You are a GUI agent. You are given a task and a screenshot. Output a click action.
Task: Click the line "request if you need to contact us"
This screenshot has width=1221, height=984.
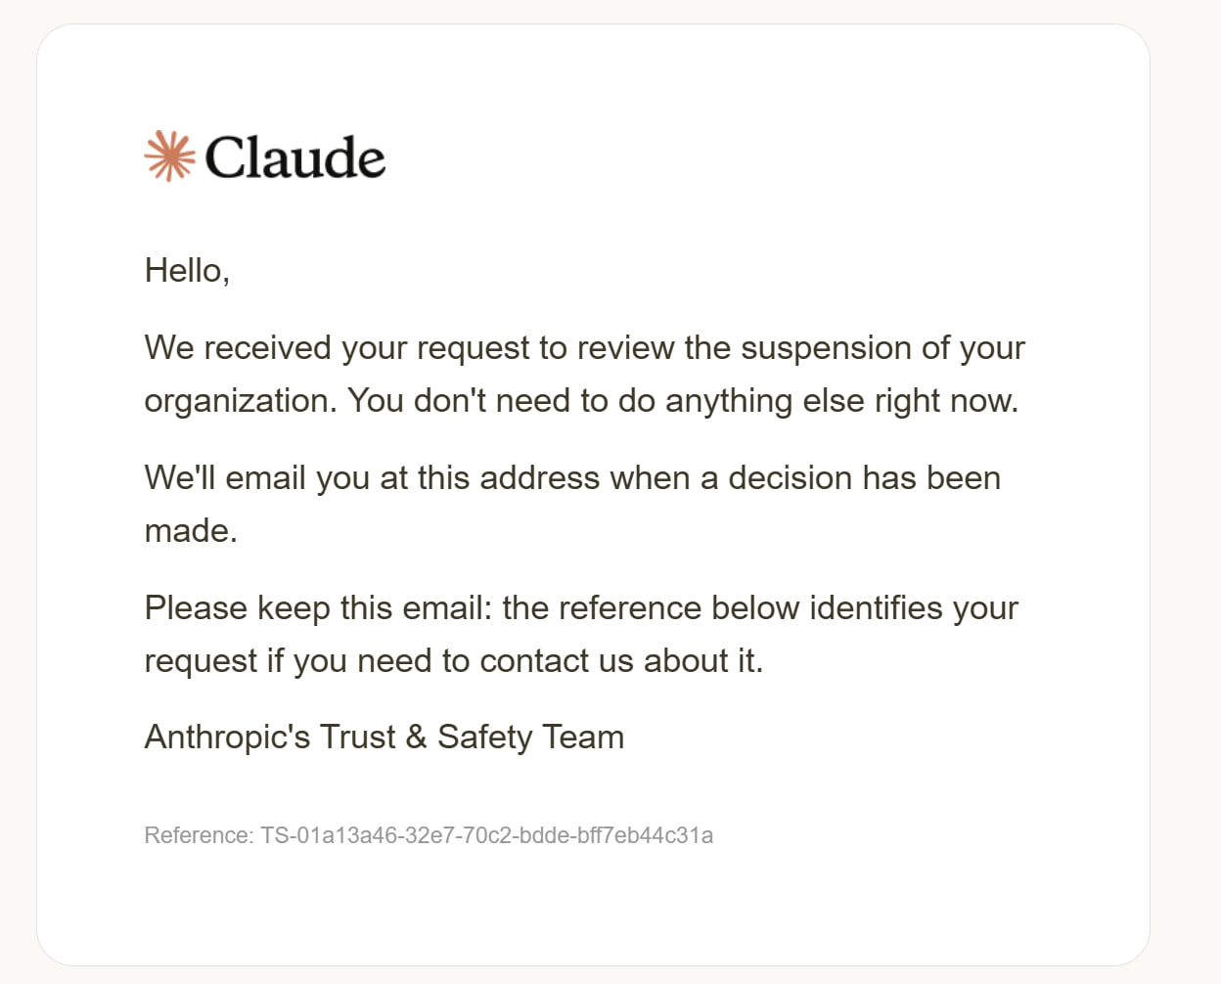click(453, 661)
